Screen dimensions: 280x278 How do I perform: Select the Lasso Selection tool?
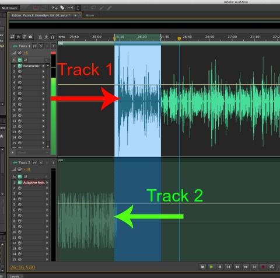[93, 8]
